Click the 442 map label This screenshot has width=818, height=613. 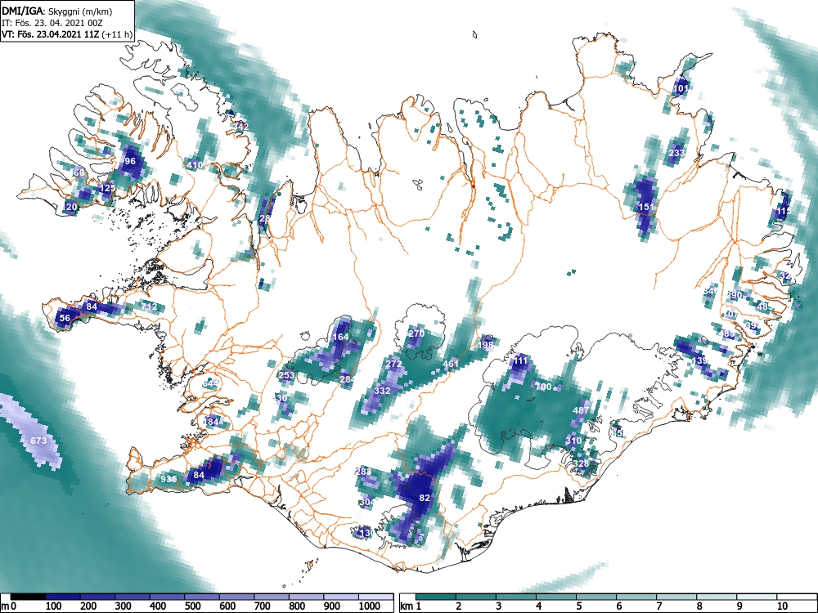pyautogui.click(x=241, y=126)
